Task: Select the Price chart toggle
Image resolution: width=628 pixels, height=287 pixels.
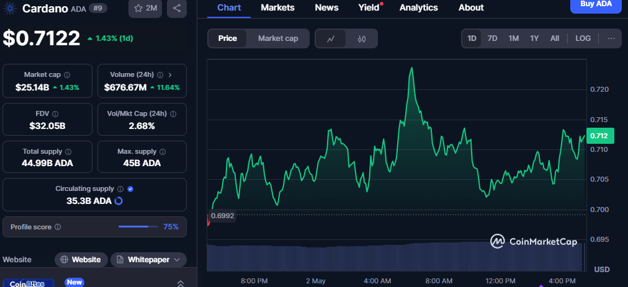Action: pyautogui.click(x=228, y=38)
